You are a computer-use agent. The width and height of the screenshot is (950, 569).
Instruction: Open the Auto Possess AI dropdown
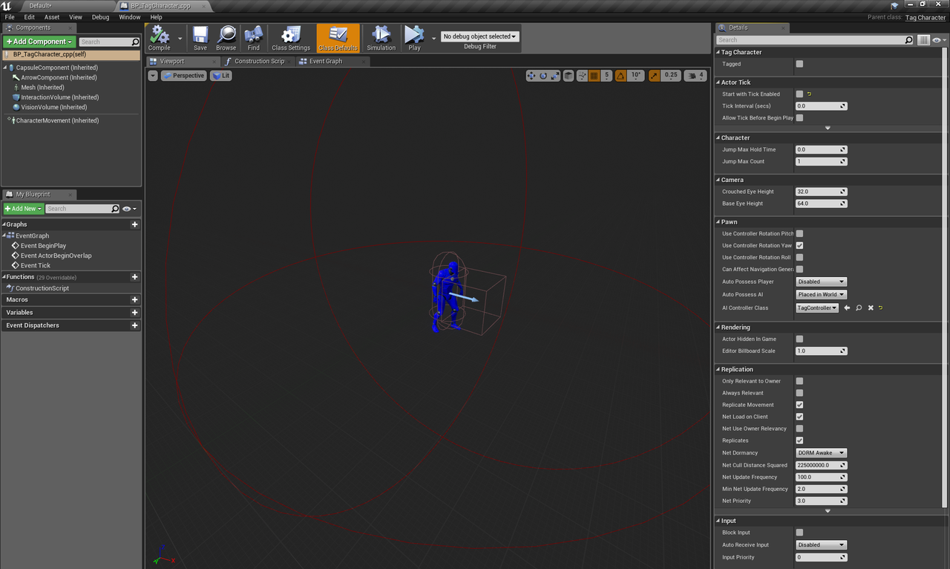pyautogui.click(x=821, y=294)
